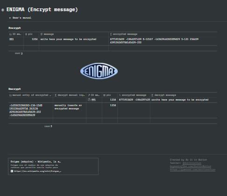The image size is (227, 196).
Task: Open the pin column header in the Decrypt table
Action: point(110,95)
